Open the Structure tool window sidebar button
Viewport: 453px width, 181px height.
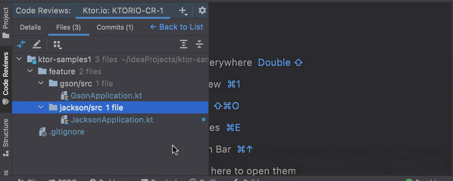[6, 137]
